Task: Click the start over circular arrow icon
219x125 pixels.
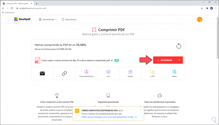Action: 179,46
